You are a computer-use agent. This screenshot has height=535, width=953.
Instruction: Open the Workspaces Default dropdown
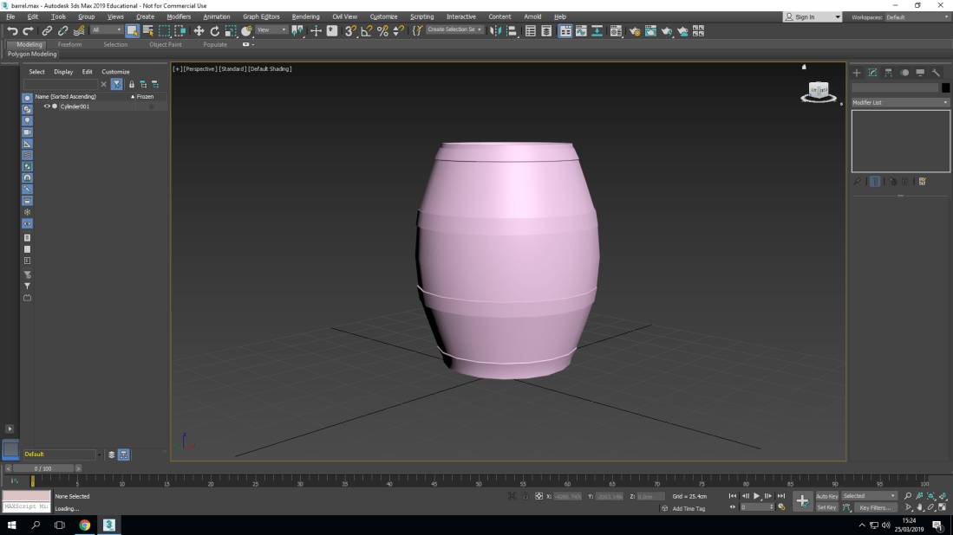pyautogui.click(x=917, y=17)
